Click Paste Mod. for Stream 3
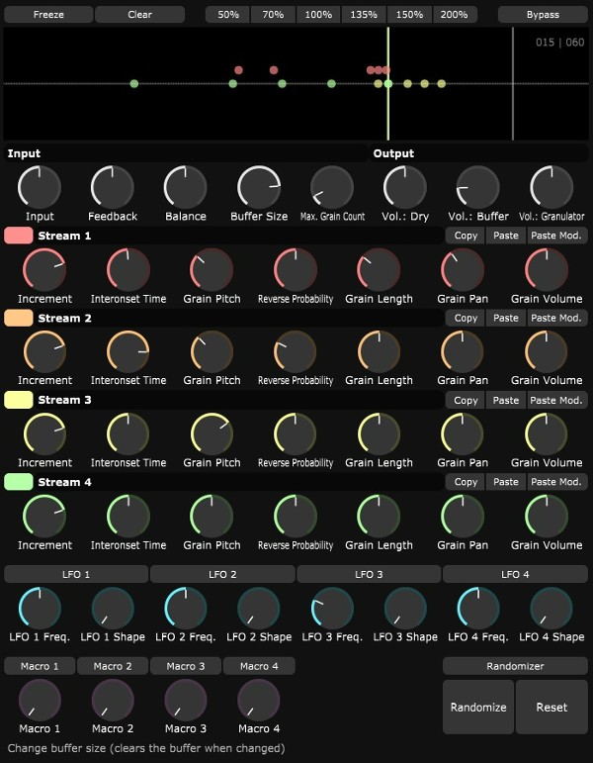 556,400
